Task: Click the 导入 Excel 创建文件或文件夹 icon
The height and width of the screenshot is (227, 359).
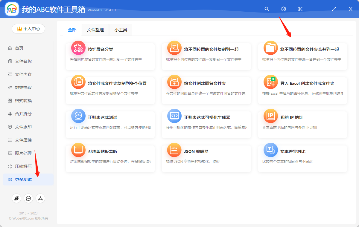Action: pyautogui.click(x=270, y=82)
